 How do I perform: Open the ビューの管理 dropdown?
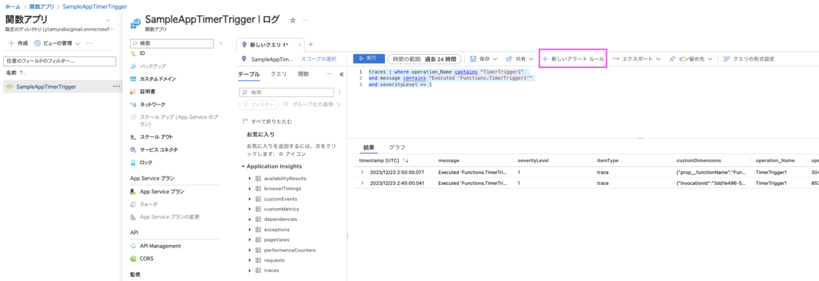click(x=56, y=43)
